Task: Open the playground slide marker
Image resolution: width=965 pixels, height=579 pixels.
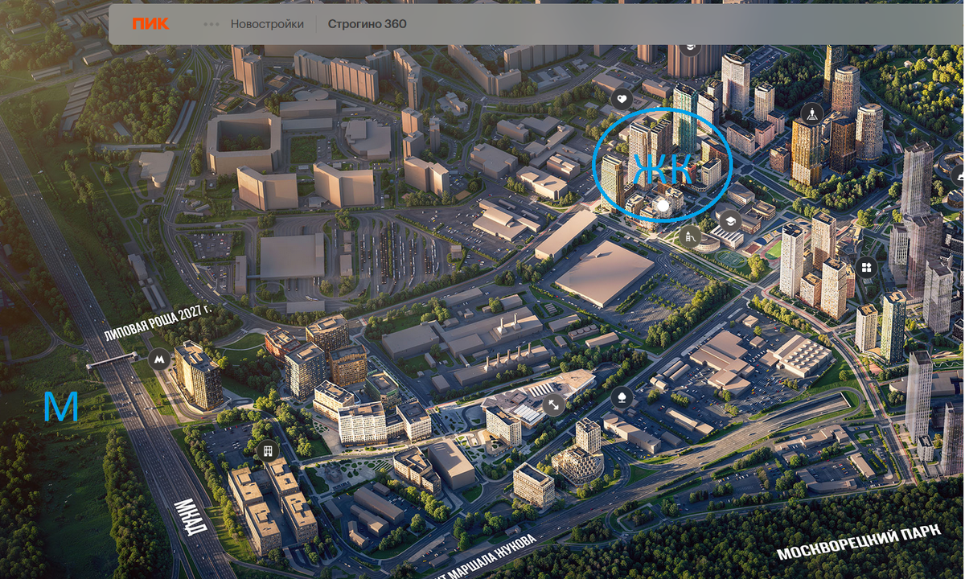Action: [691, 236]
